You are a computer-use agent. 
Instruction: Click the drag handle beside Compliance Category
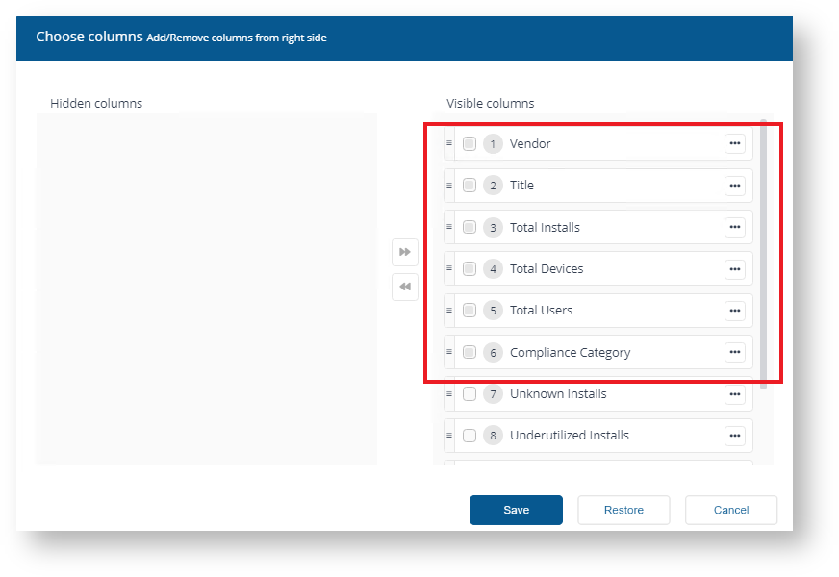(448, 352)
